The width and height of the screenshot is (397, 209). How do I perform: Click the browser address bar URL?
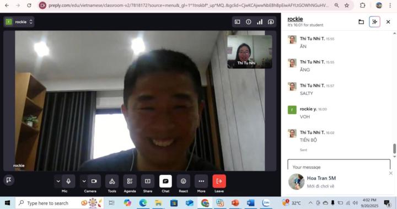click(189, 6)
